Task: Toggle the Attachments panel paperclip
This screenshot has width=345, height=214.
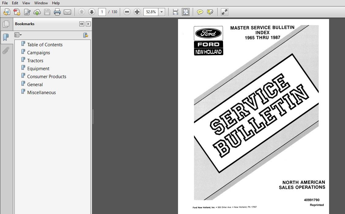Action: [x=6, y=51]
